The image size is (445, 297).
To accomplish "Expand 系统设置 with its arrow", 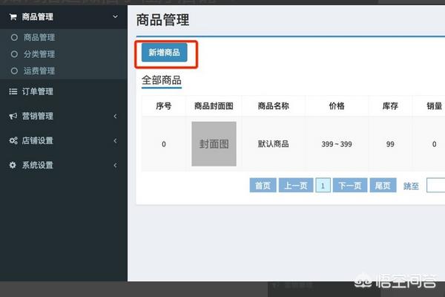I will click(115, 166).
